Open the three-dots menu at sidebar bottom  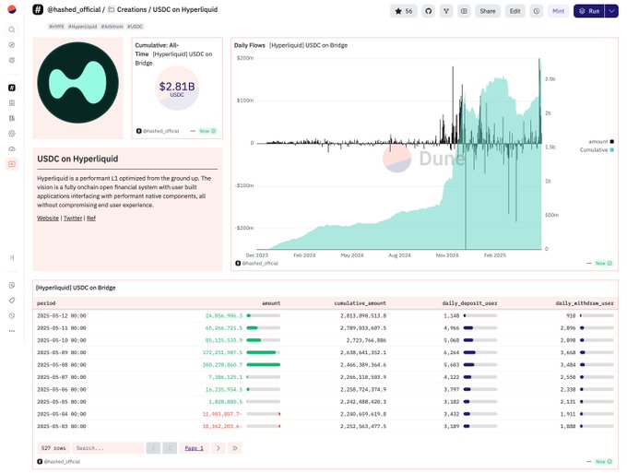tap(11, 330)
